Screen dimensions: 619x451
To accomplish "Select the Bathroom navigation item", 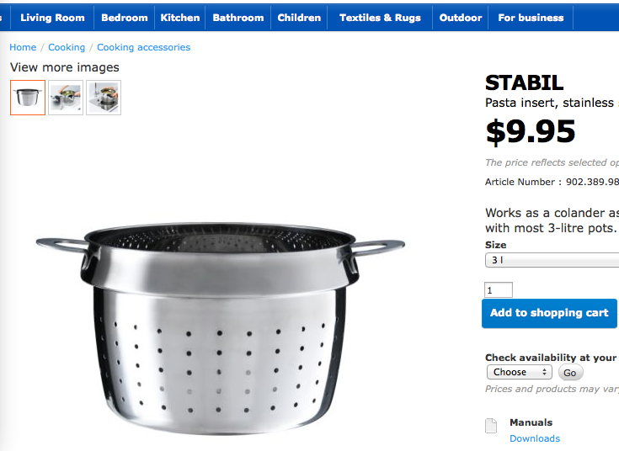I will (237, 18).
